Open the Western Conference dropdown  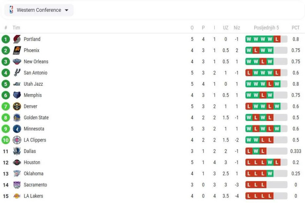click(x=39, y=10)
